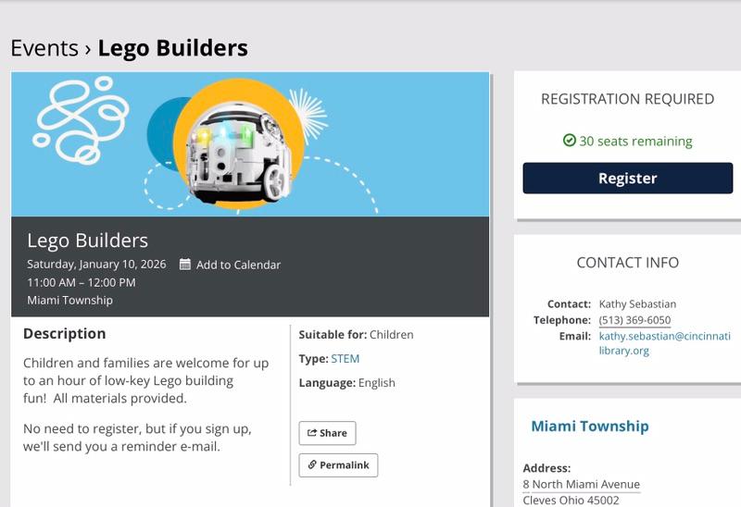Open the Miami Township location heading link
The height and width of the screenshot is (507, 741).
tap(589, 427)
